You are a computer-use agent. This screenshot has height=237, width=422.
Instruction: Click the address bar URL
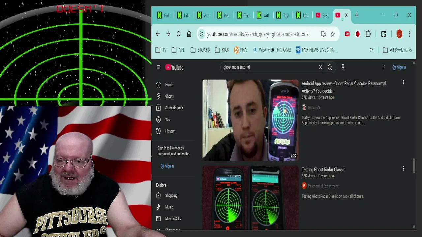(x=258, y=34)
